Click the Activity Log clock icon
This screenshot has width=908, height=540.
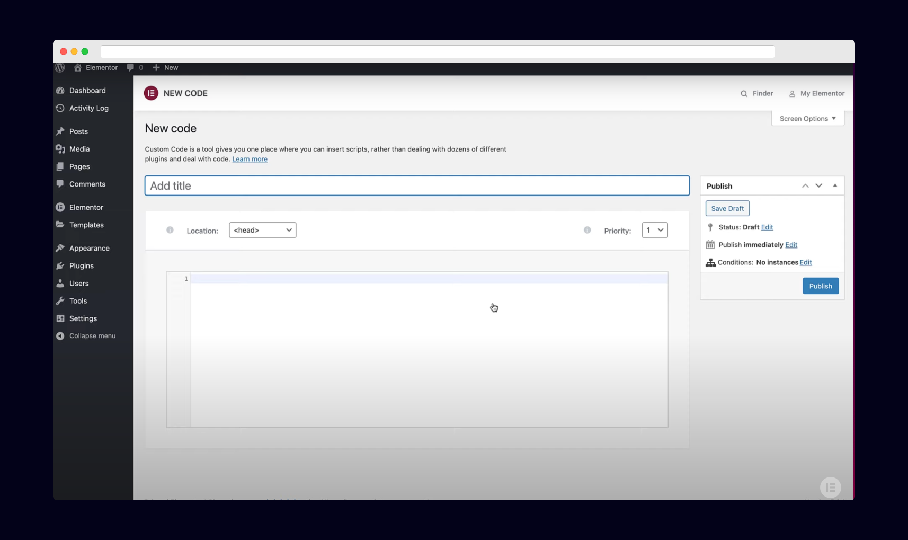60,108
